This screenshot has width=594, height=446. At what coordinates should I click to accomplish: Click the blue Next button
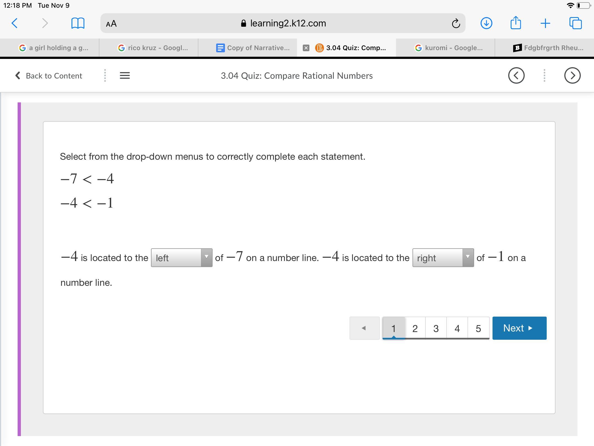(x=519, y=328)
